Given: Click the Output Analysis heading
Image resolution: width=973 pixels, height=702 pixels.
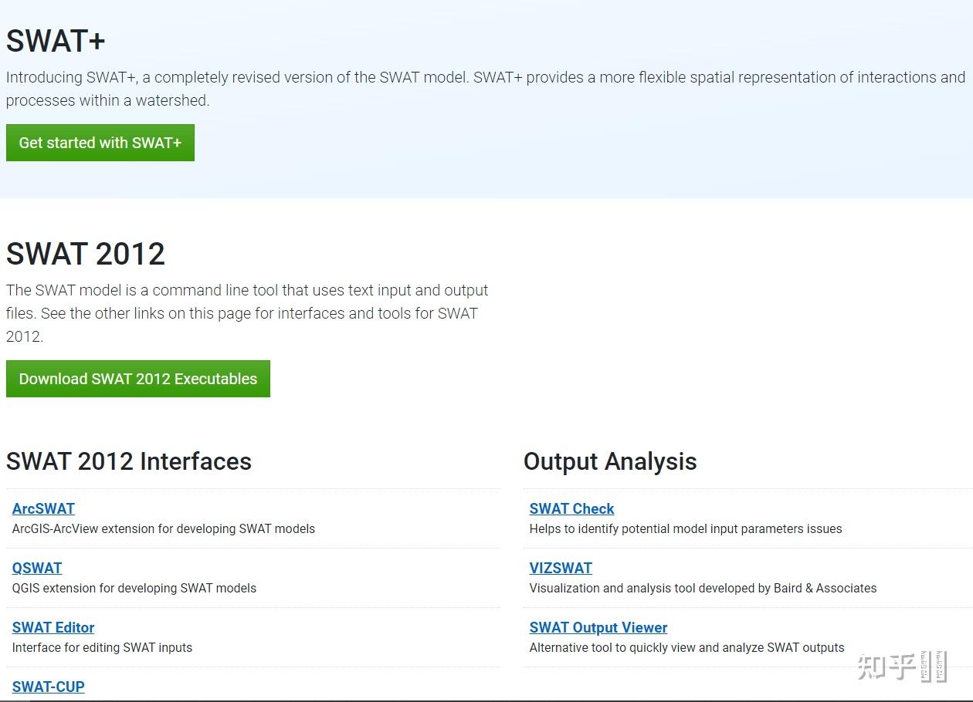Looking at the screenshot, I should pyautogui.click(x=610, y=461).
